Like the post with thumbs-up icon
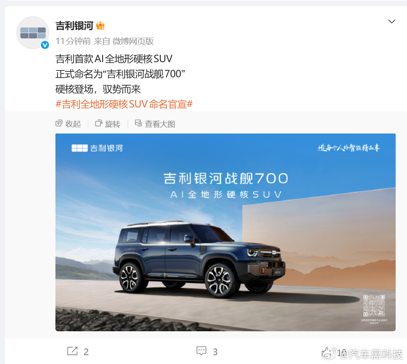 [327, 352]
